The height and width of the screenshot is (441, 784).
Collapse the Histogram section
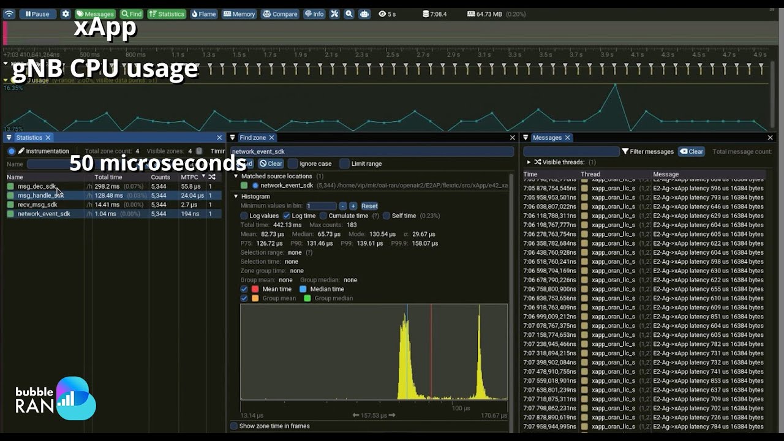236,197
